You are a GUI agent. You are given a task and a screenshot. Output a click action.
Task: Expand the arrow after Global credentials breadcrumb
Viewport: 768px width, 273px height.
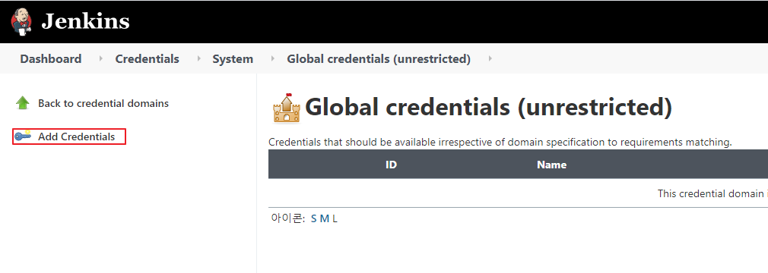(490, 58)
